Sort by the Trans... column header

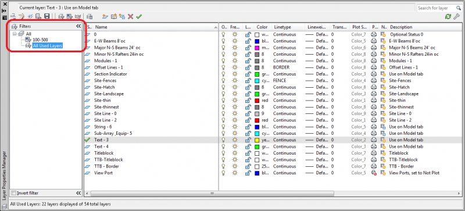pos(339,27)
